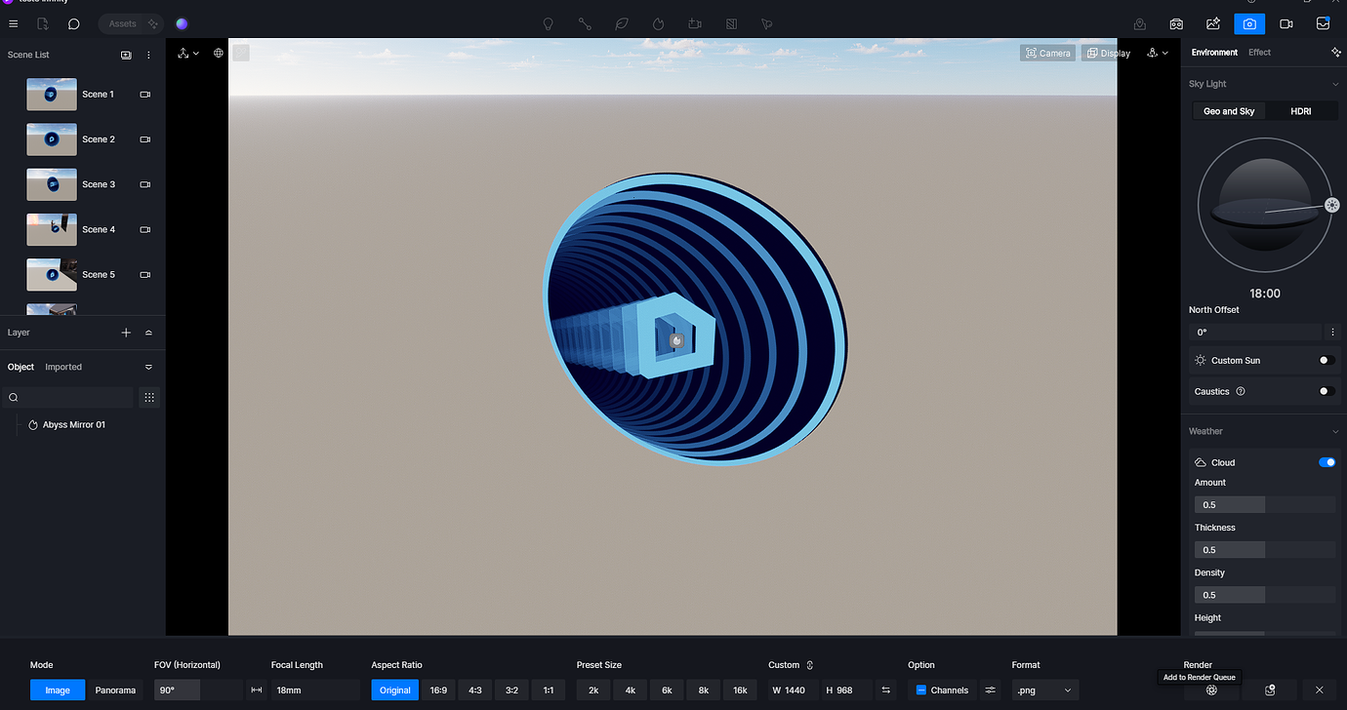Image resolution: width=1347 pixels, height=710 pixels.
Task: Open the AI image enhance mode
Action: [1213, 23]
